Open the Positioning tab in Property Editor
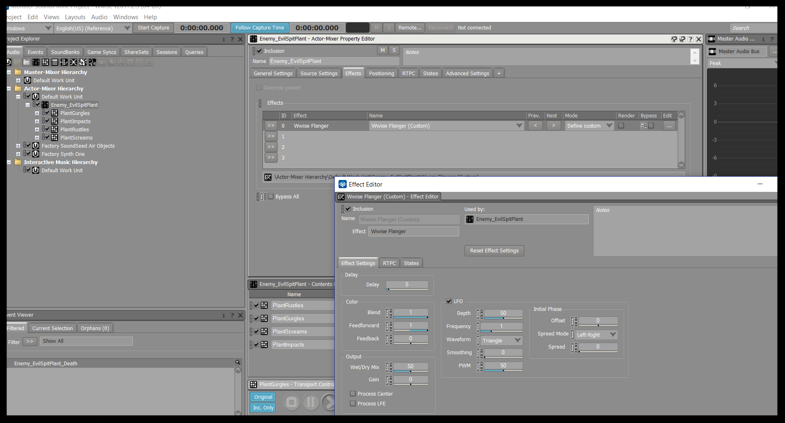Image resolution: width=785 pixels, height=423 pixels. point(381,73)
